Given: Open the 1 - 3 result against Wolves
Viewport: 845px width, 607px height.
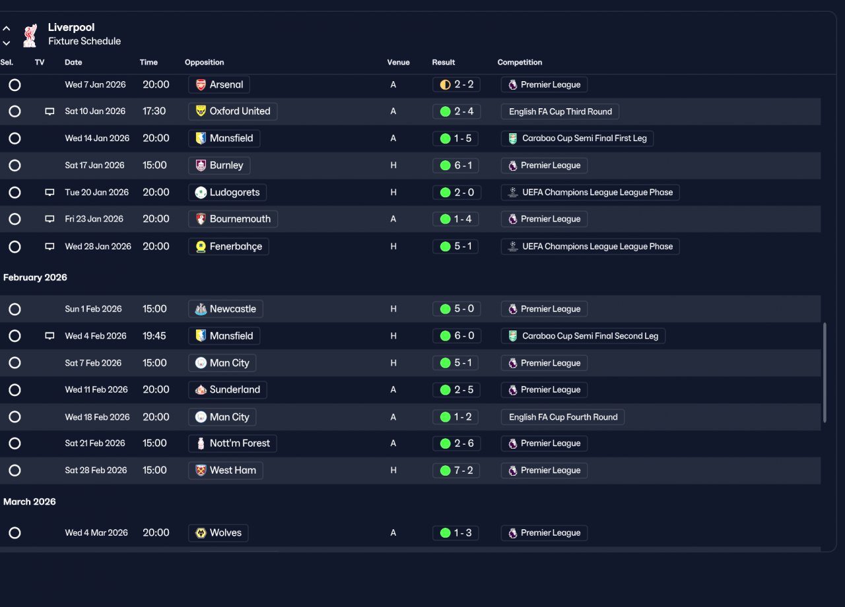Looking at the screenshot, I should point(456,533).
